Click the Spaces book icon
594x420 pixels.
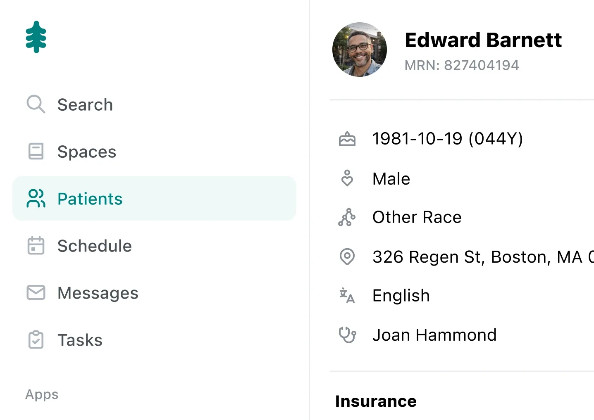click(x=36, y=152)
